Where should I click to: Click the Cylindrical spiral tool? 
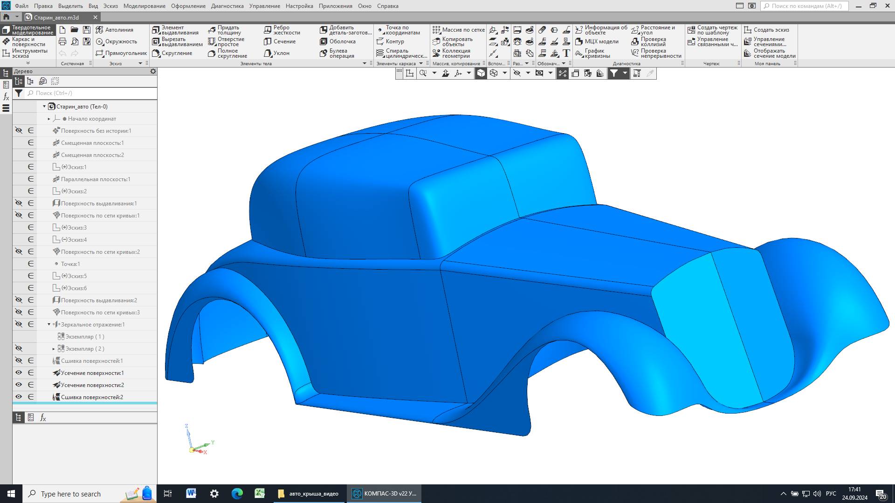pos(401,53)
